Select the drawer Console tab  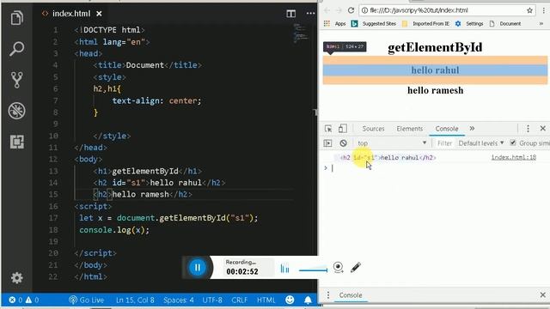pos(350,295)
